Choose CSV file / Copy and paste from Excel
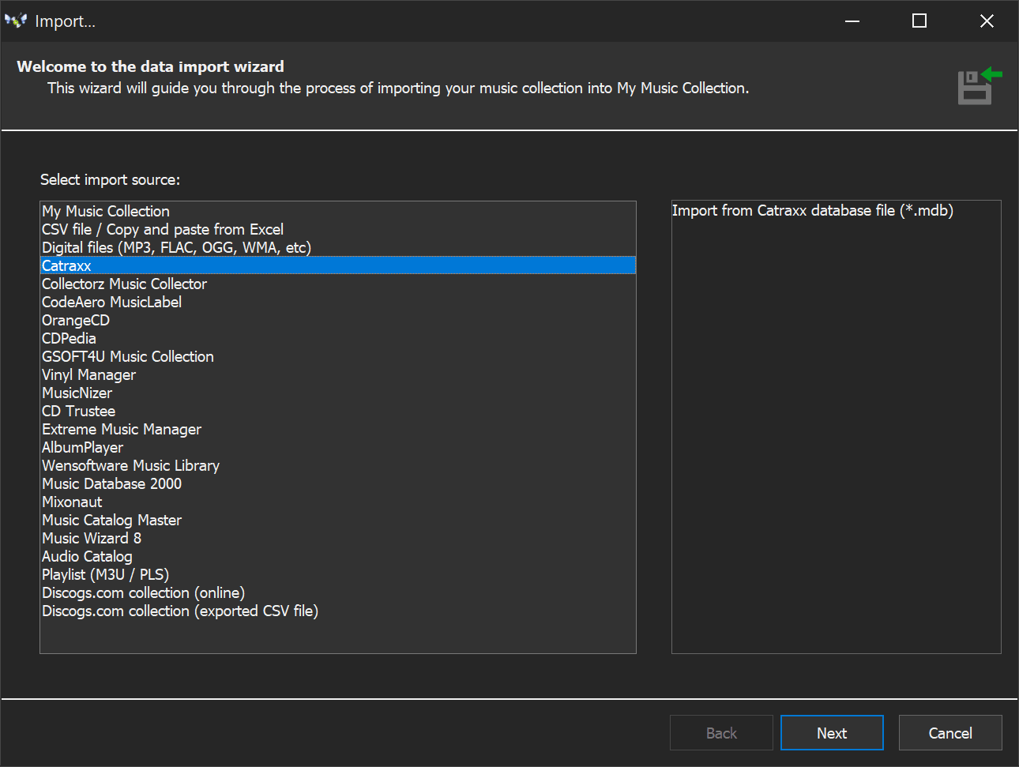1019x767 pixels. click(163, 229)
